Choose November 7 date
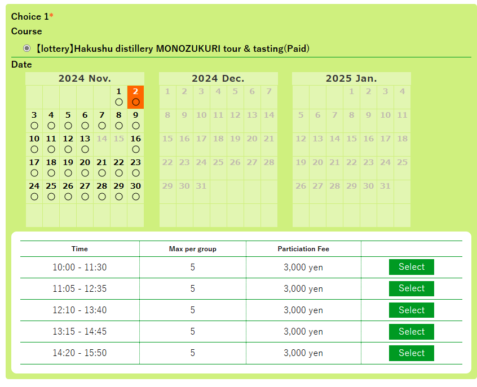Viewport: 477px width, 387px height. tap(102, 121)
